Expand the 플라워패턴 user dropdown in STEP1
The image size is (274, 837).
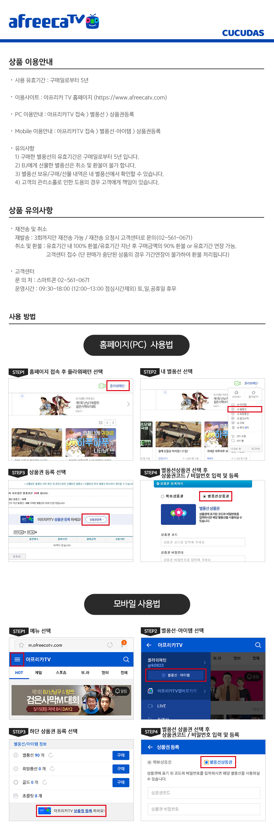pyautogui.click(x=118, y=386)
